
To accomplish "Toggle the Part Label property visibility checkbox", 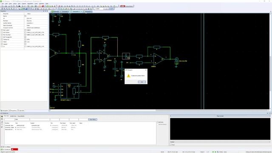I will click(x=2, y=30).
